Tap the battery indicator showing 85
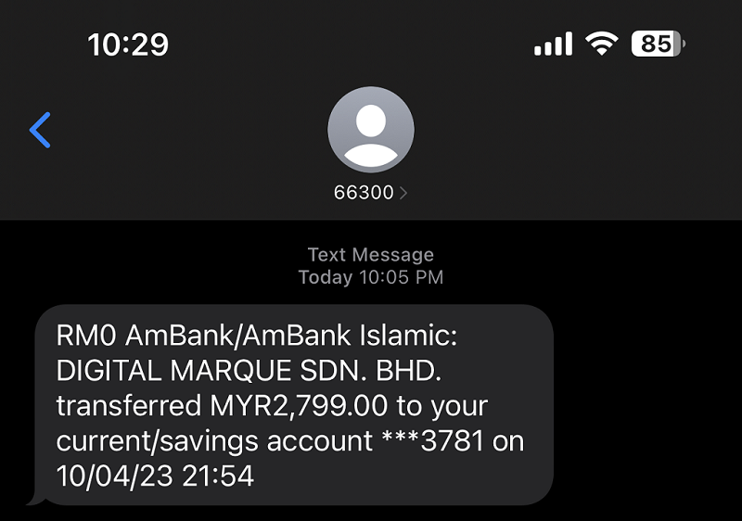742x521 pixels. point(659,44)
